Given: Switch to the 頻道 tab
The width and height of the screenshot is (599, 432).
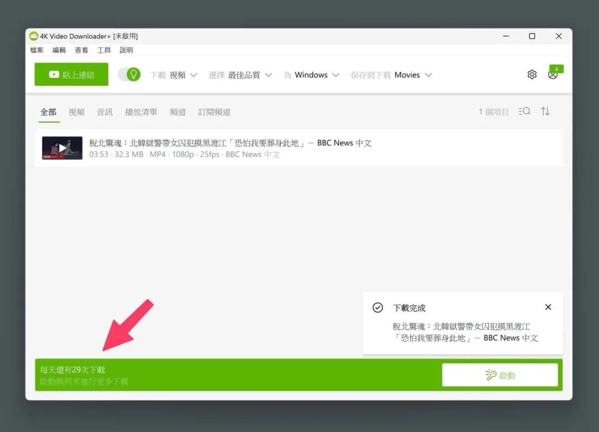Looking at the screenshot, I should (177, 112).
